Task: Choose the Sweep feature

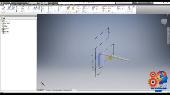Action: [18, 7]
